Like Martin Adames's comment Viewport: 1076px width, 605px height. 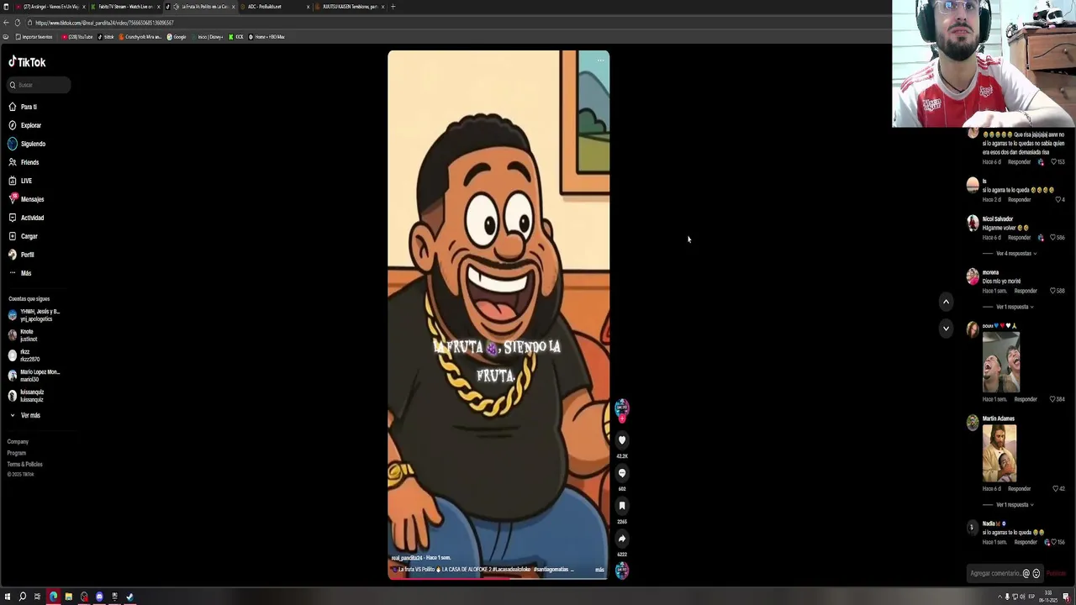click(1054, 488)
